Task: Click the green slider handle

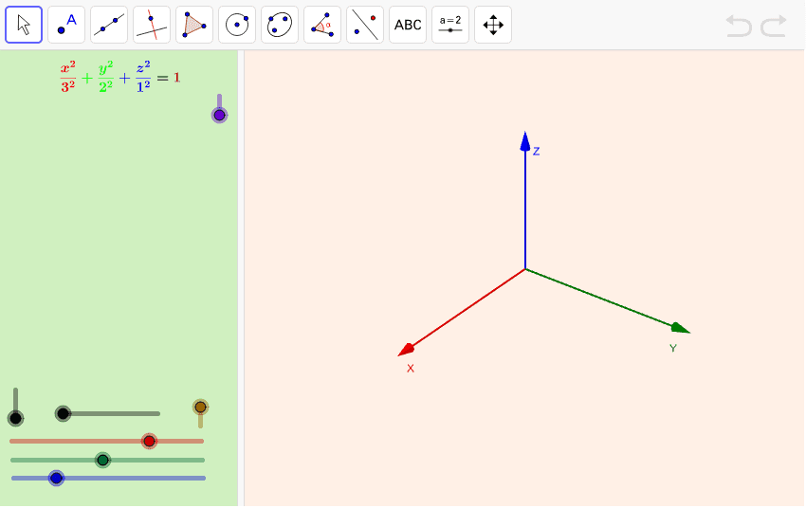Action: pyautogui.click(x=102, y=460)
